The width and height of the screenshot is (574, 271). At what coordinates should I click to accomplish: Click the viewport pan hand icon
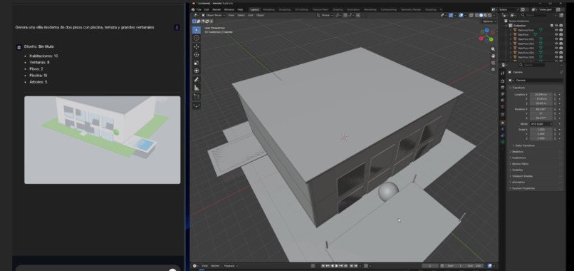[x=493, y=56]
